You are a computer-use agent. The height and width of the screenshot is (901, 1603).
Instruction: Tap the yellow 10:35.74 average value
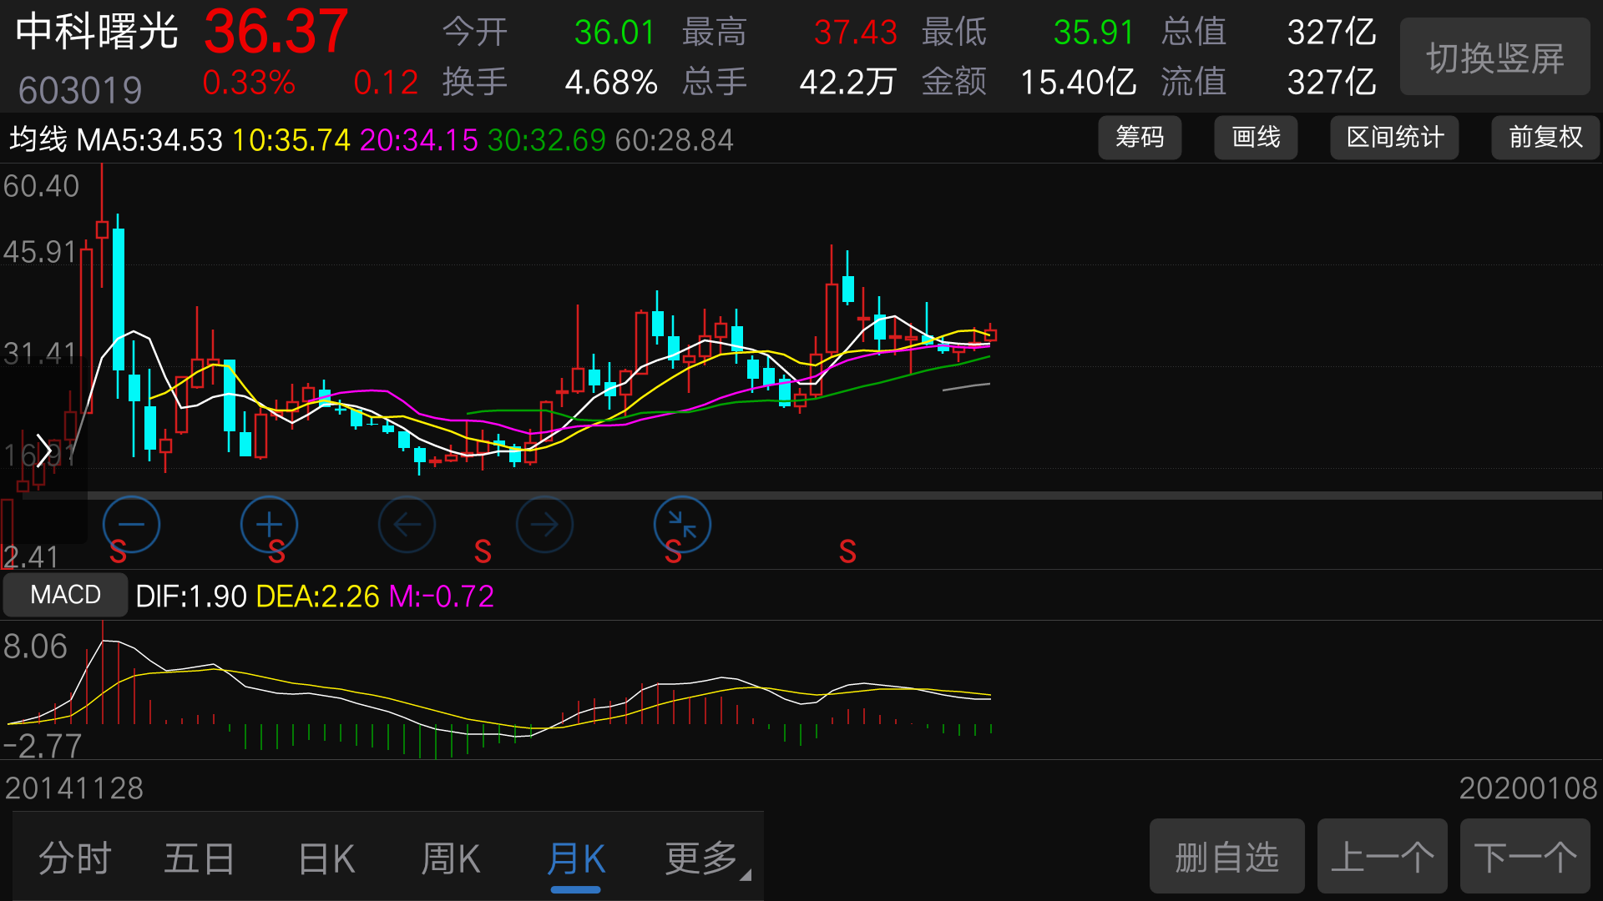[x=291, y=139]
